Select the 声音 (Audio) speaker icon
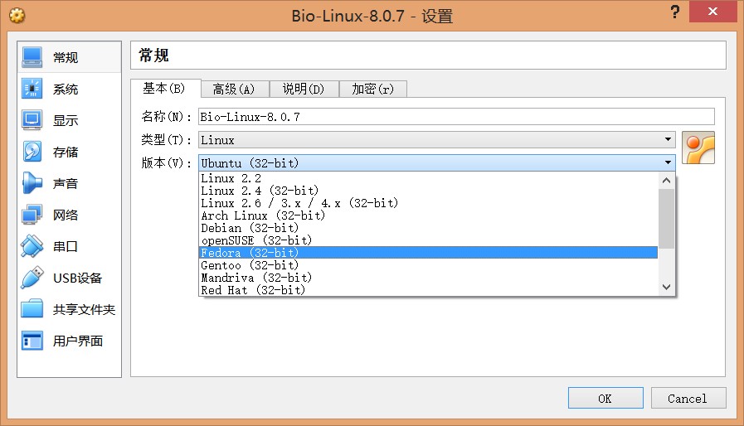 (x=32, y=183)
